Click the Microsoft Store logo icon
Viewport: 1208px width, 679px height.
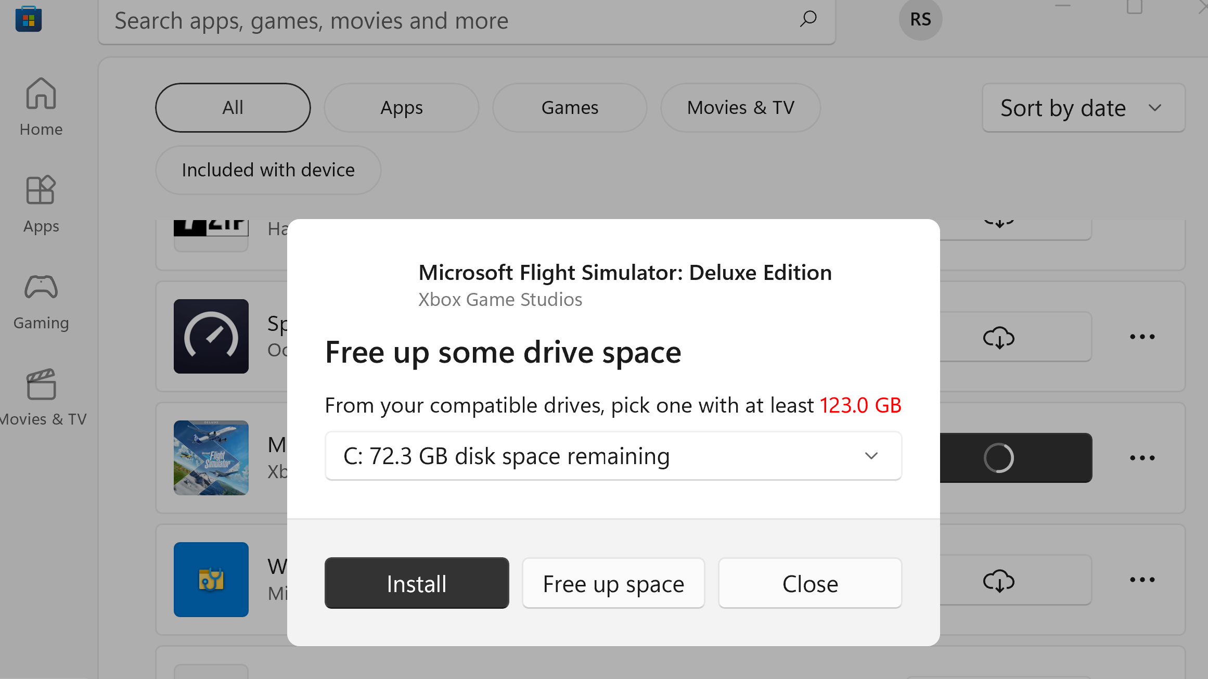(29, 19)
